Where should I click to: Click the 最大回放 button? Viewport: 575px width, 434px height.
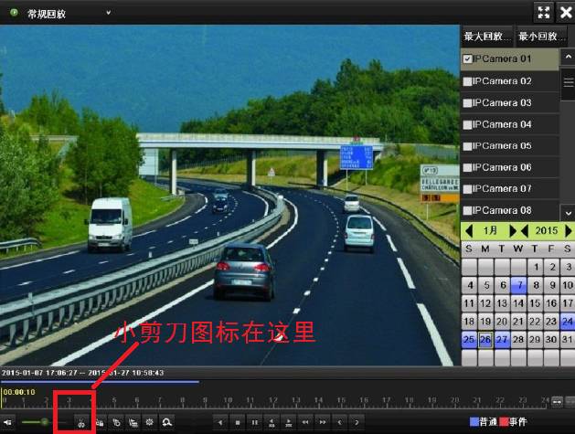(485, 37)
